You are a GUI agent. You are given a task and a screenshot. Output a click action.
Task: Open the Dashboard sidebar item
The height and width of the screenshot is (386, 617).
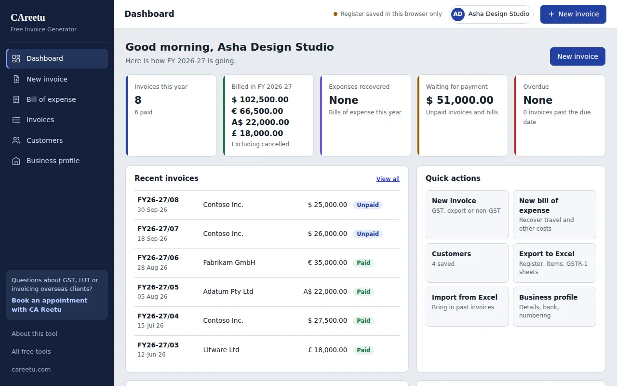(57, 58)
